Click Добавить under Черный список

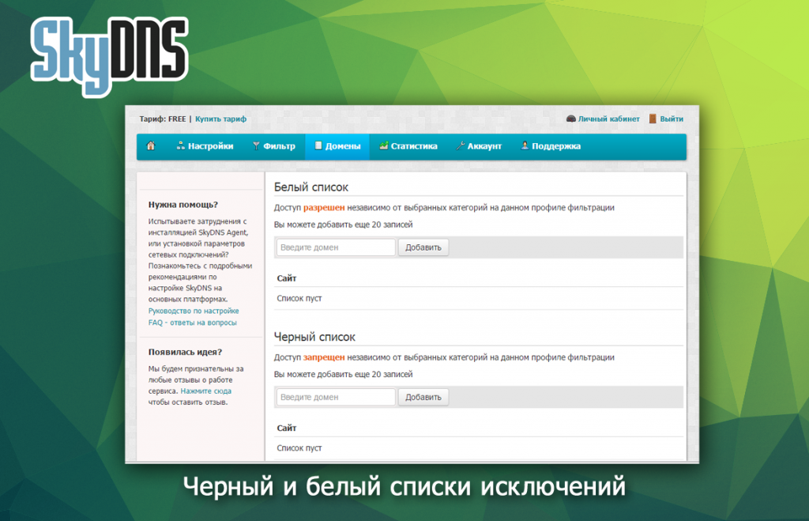tap(423, 397)
